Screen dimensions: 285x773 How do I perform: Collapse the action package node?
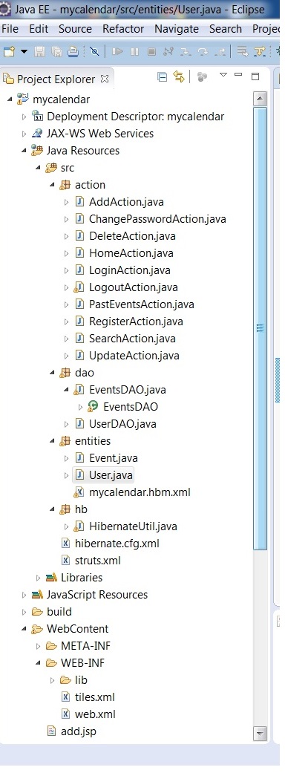pos(52,185)
